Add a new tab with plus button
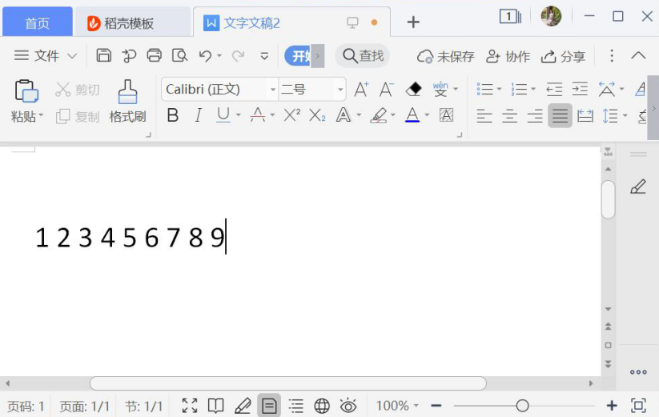 (413, 22)
